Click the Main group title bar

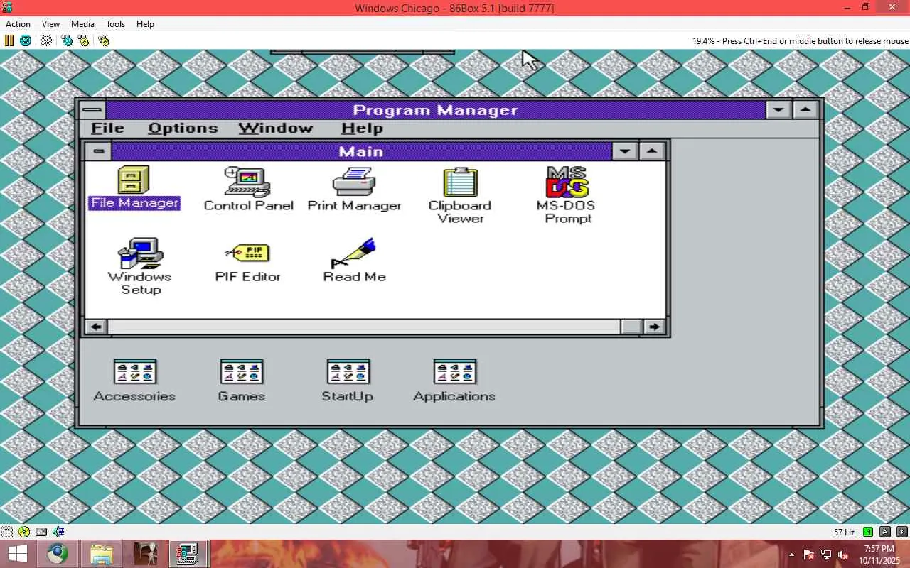click(361, 151)
